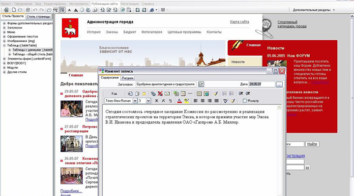Expand the Модули tree node

4,68
